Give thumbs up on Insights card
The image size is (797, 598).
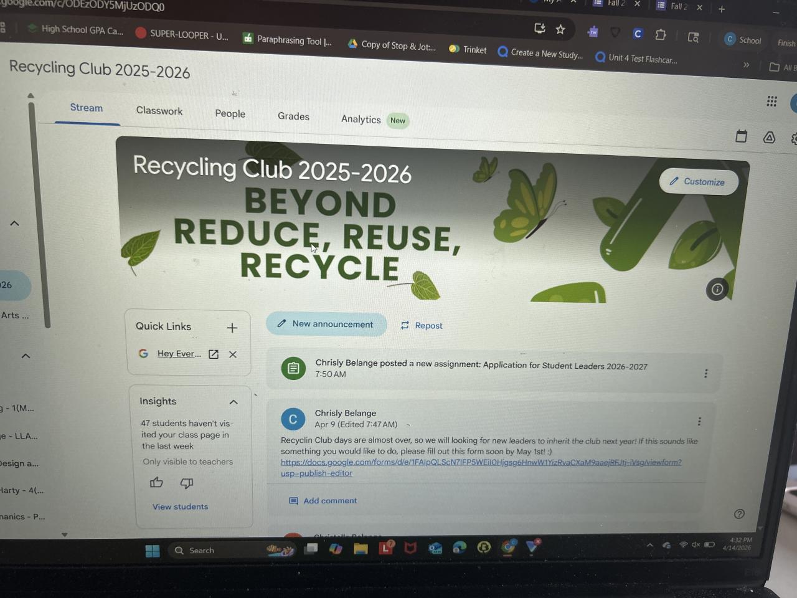coord(156,482)
